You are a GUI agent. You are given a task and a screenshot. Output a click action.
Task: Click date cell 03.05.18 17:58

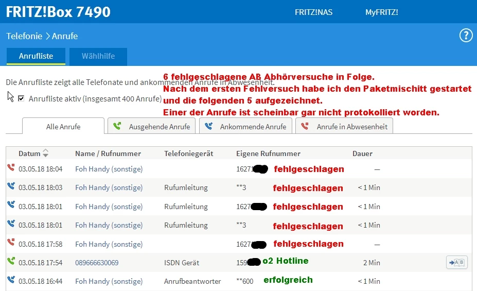tap(41, 244)
